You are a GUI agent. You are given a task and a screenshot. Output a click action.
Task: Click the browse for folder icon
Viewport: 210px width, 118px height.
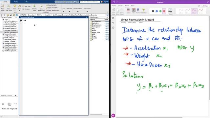click(11, 15)
